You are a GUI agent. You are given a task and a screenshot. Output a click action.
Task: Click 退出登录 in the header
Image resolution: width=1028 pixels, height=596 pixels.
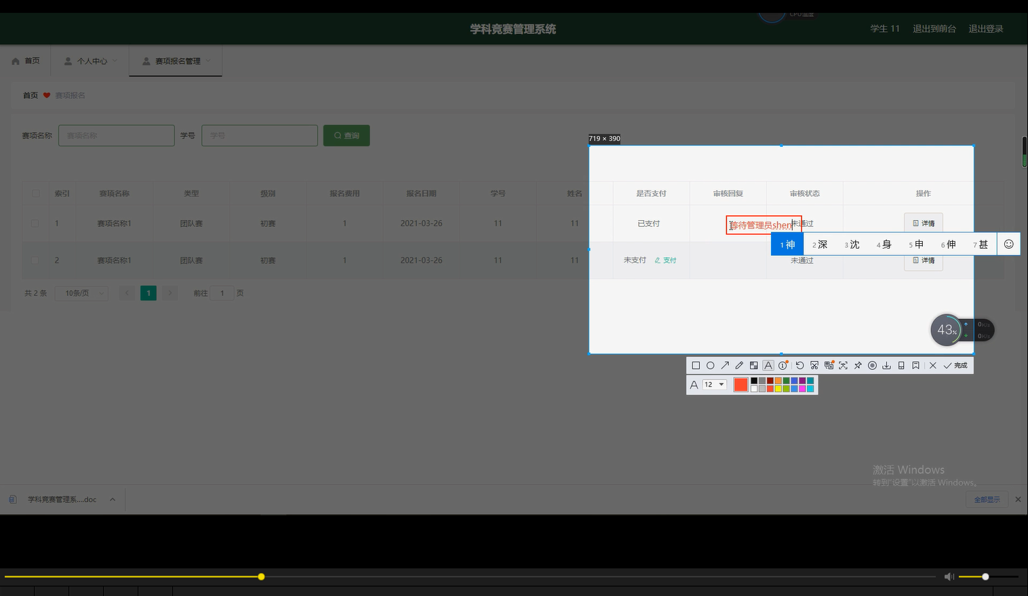[985, 28]
